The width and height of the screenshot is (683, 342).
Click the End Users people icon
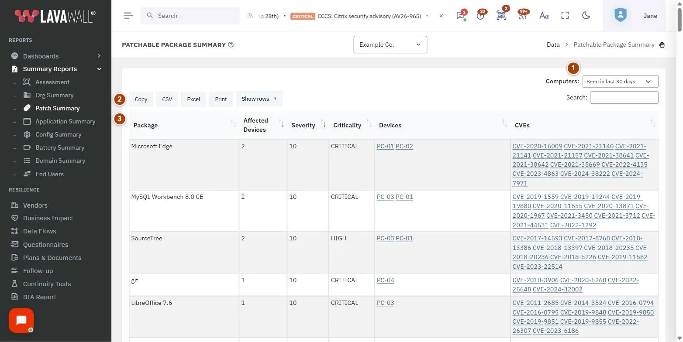tap(27, 174)
